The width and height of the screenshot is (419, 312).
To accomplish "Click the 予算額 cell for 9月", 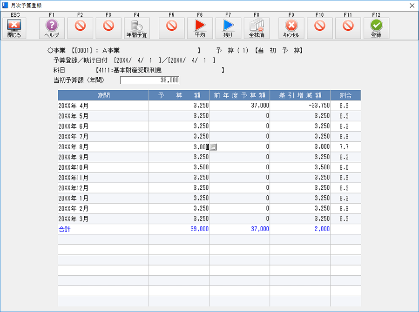I will (179, 157).
